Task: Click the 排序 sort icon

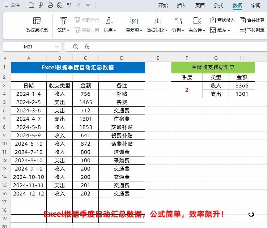Action: click(x=110, y=21)
